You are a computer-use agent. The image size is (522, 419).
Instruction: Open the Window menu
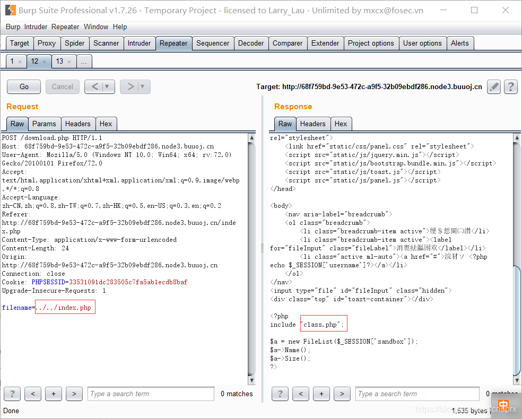[x=96, y=27]
